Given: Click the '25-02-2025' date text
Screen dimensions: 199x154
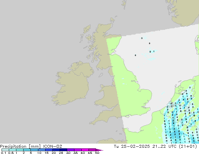Looking at the screenshot, I should tap(135, 146).
